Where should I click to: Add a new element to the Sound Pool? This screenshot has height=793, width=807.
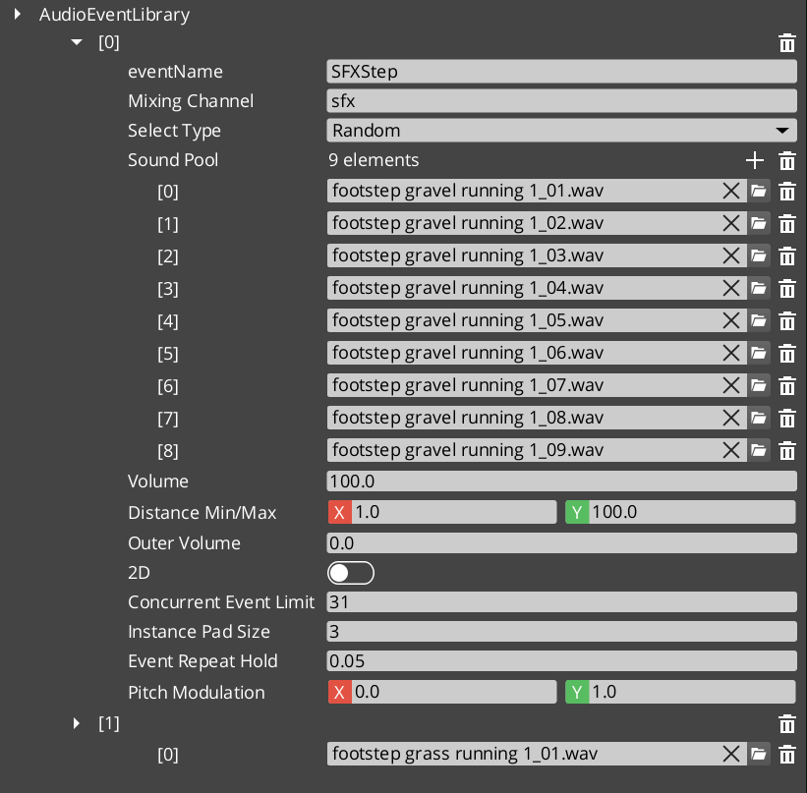[x=754, y=160]
